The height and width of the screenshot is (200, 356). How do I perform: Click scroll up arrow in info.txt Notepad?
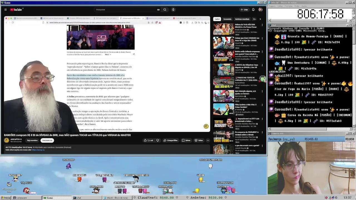coord(354,9)
